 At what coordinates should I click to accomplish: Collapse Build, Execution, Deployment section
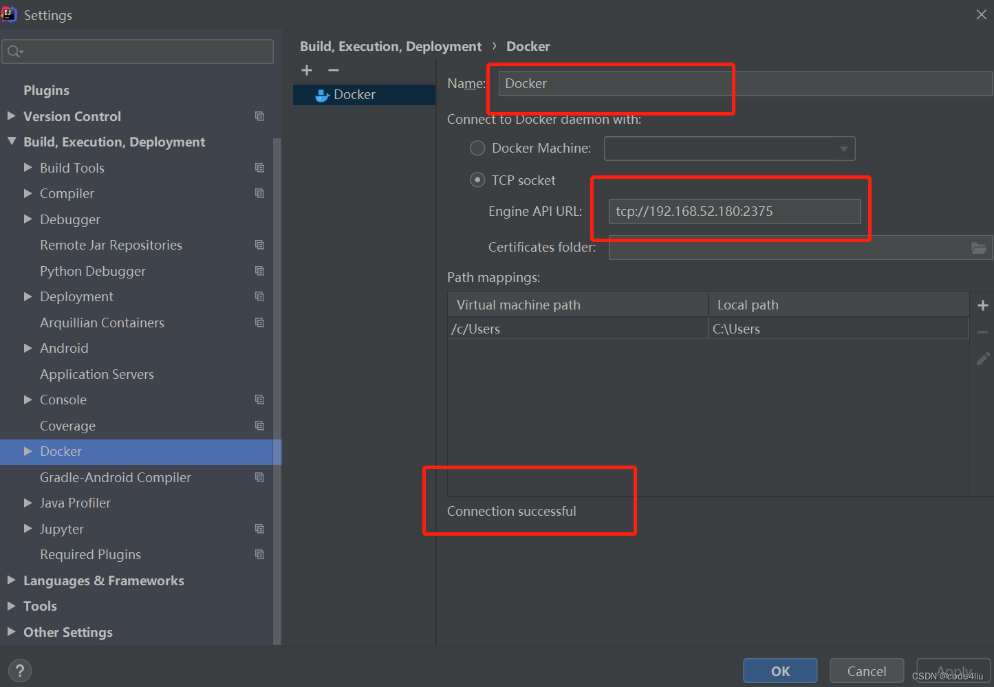[x=12, y=142]
